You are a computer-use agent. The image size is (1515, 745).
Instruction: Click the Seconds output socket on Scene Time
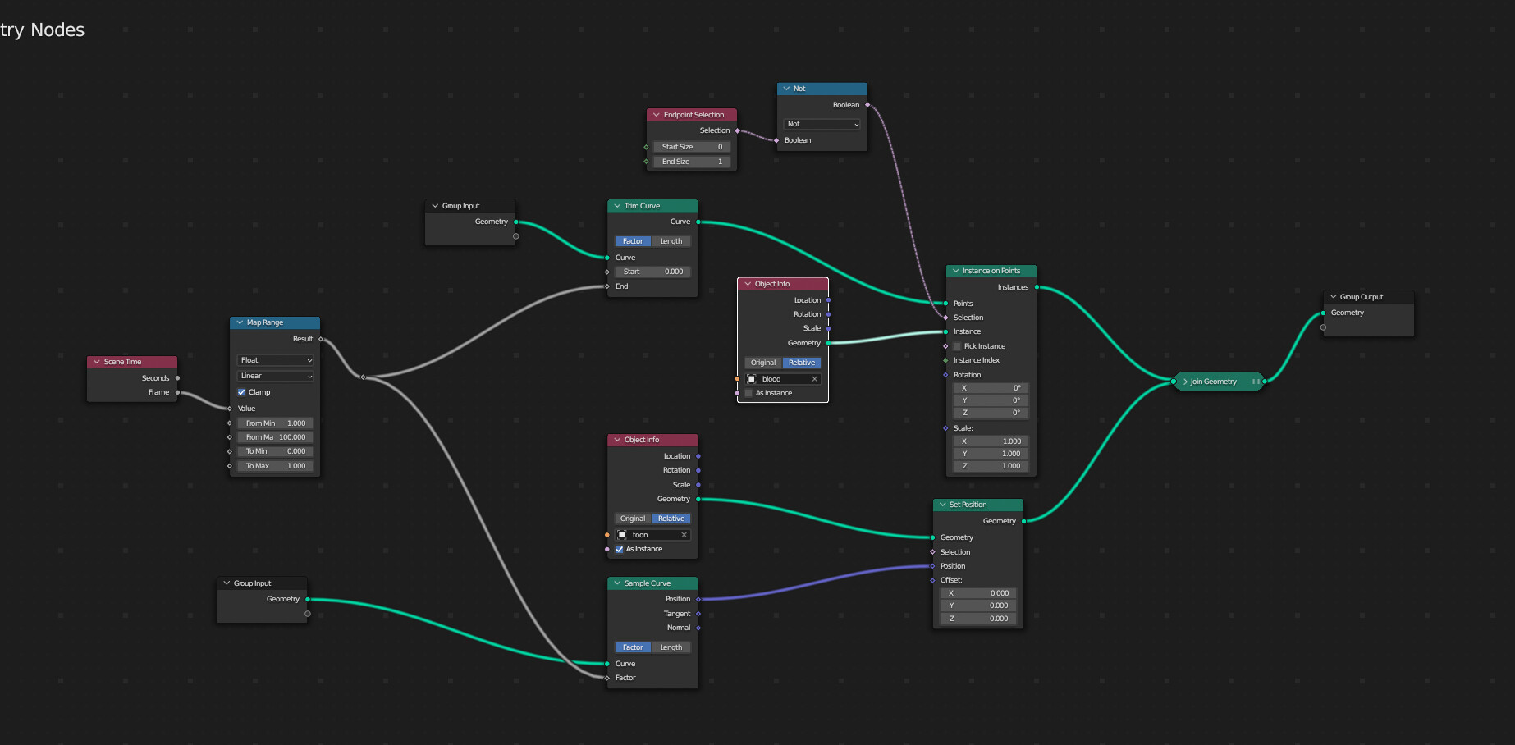(x=177, y=378)
